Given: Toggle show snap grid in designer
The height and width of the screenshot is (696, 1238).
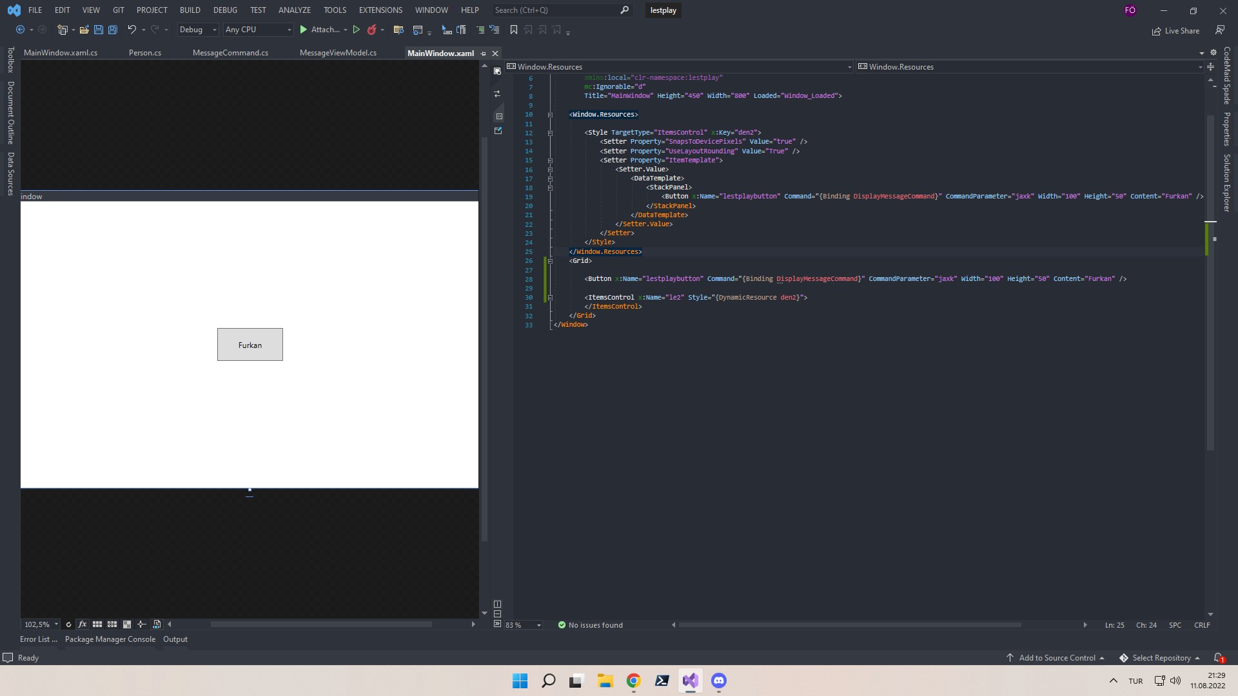Looking at the screenshot, I should [97, 624].
